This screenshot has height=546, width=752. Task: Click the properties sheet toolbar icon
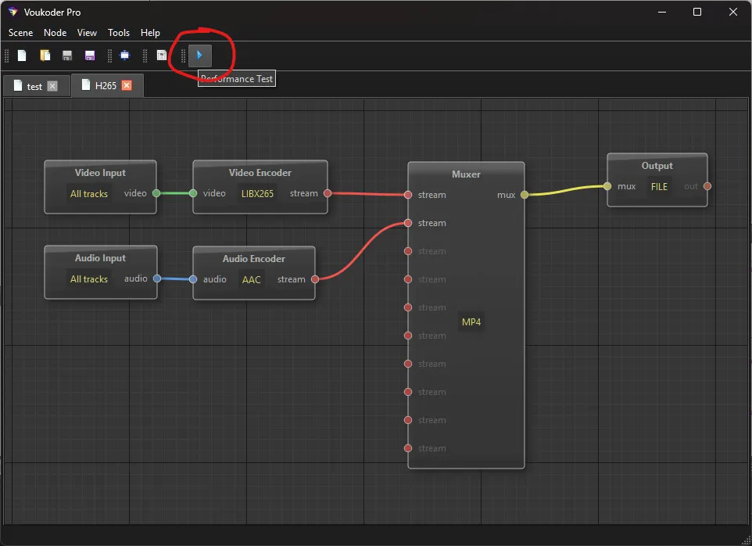161,56
